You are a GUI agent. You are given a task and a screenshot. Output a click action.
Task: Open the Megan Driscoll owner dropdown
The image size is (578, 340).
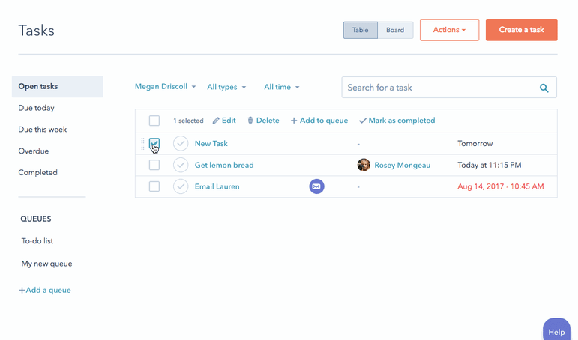point(165,87)
